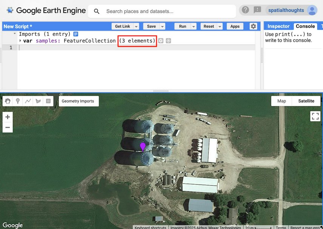This screenshot has width=323, height=229.
Task: Switch the basemap to Map view
Action: 281,101
